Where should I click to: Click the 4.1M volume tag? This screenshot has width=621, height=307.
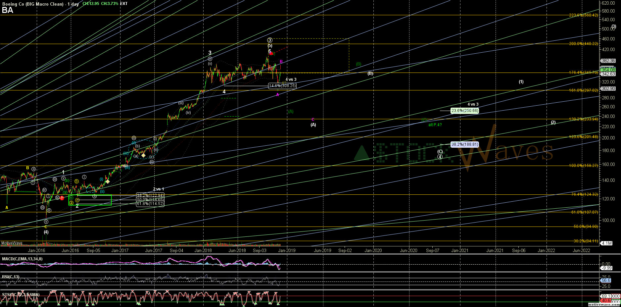(x=606, y=243)
